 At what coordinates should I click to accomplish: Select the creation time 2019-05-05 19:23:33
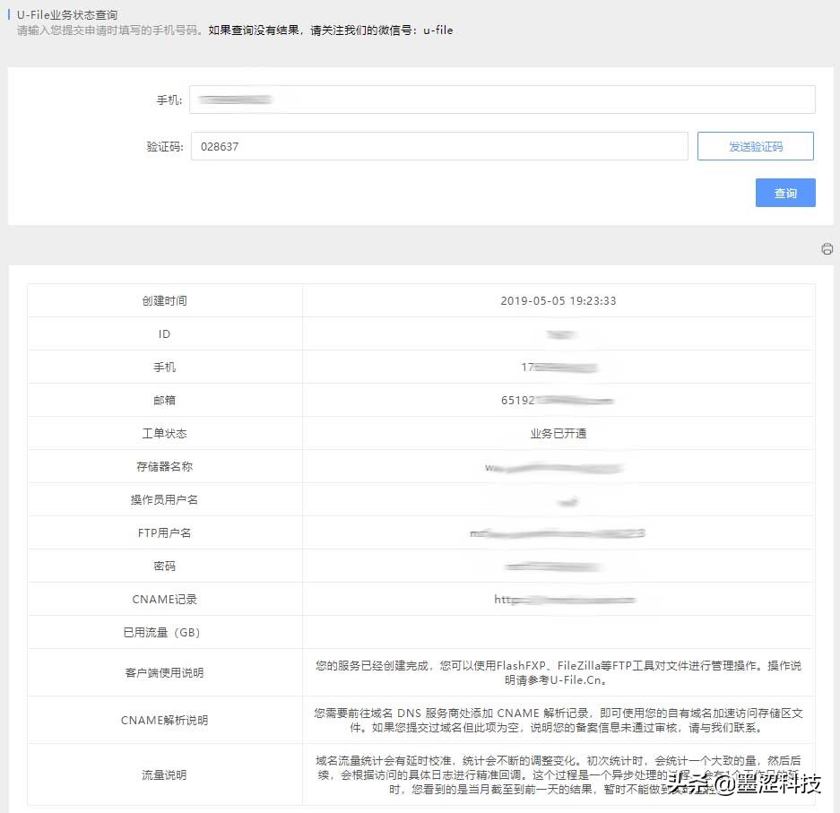pyautogui.click(x=558, y=300)
